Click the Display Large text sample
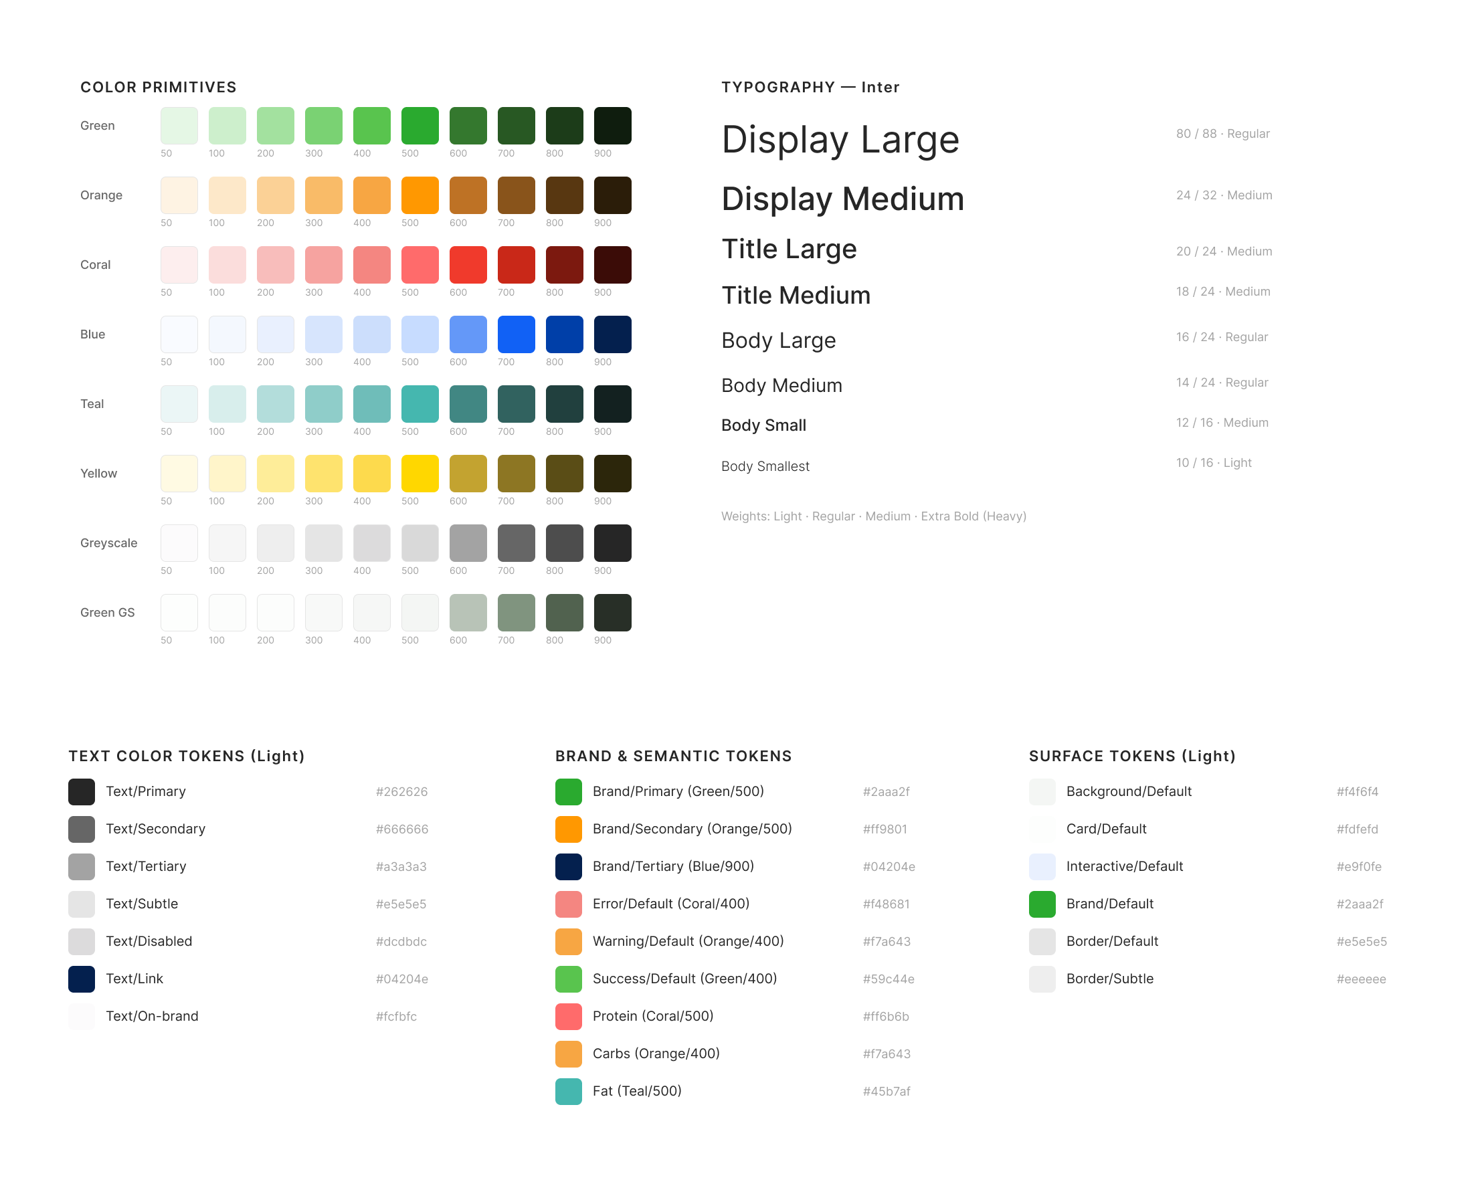Viewport: 1480px width, 1204px height. (840, 139)
